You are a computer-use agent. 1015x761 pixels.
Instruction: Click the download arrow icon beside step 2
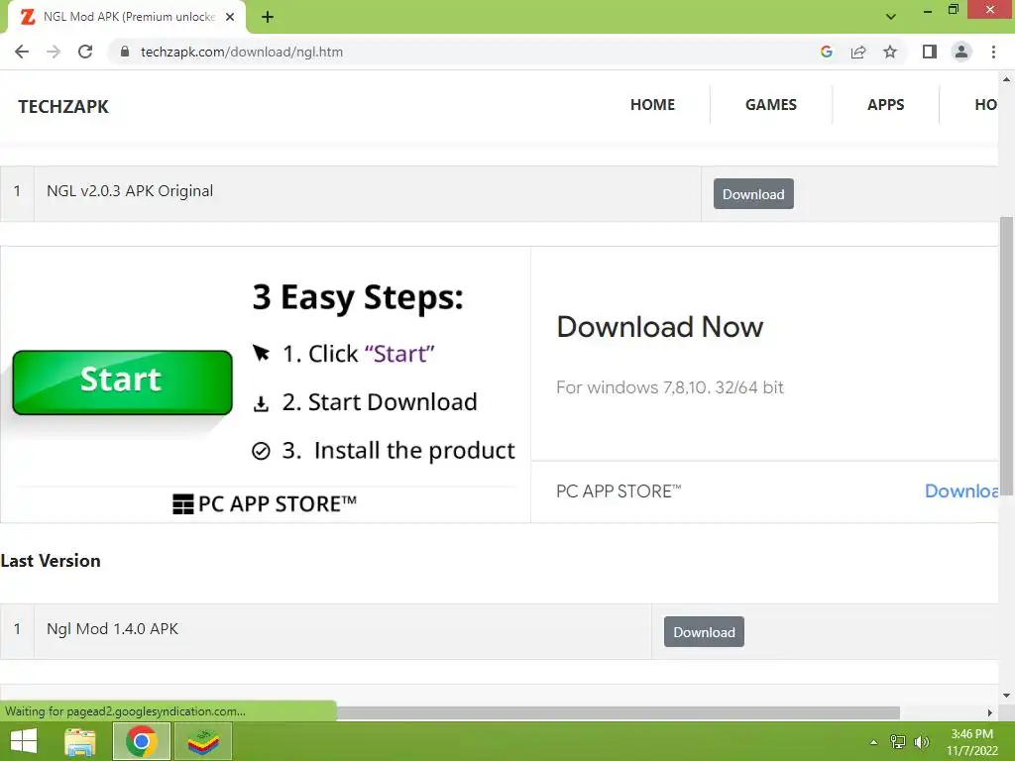point(261,404)
